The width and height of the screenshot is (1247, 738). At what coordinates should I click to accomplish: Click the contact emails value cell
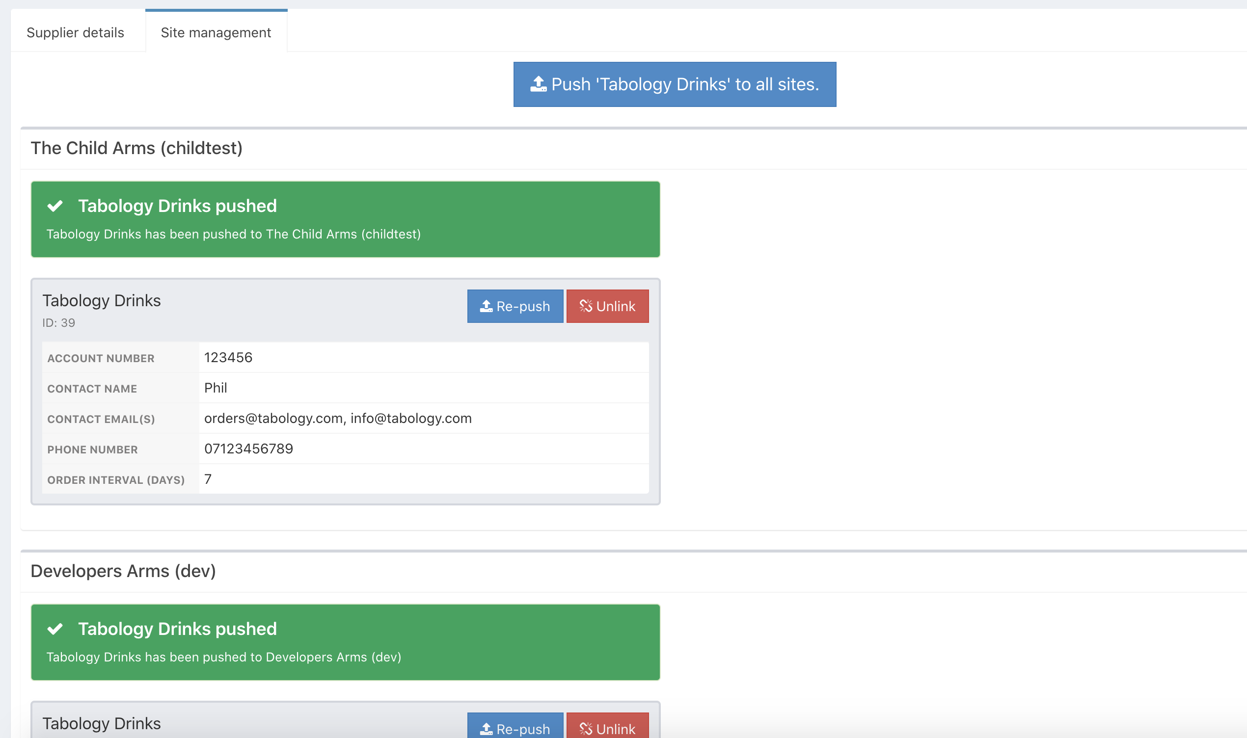pyautogui.click(x=338, y=418)
